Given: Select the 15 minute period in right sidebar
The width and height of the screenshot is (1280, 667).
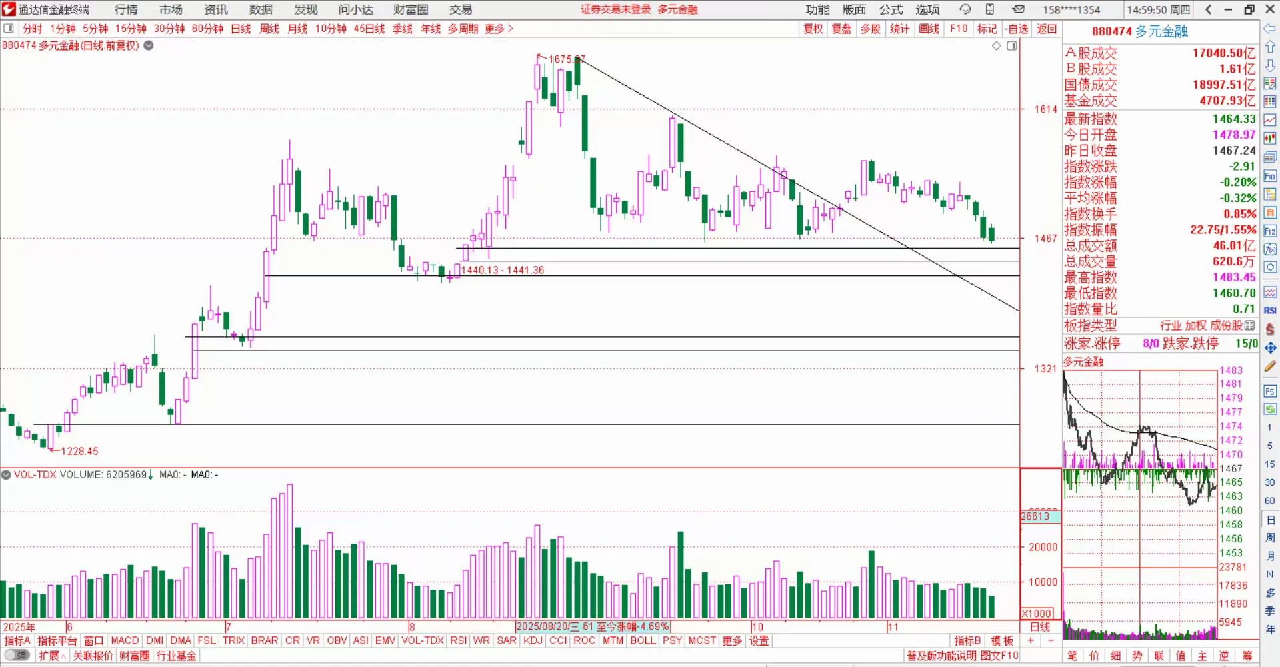Looking at the screenshot, I should (x=1270, y=464).
